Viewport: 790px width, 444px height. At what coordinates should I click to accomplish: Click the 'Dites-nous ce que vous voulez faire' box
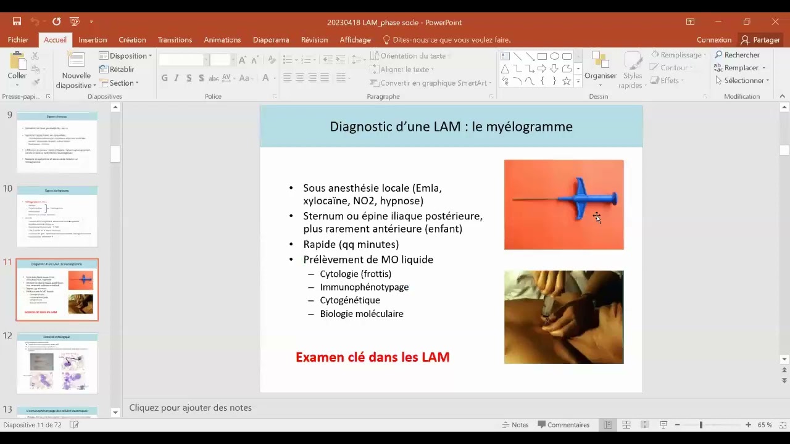pyautogui.click(x=447, y=39)
